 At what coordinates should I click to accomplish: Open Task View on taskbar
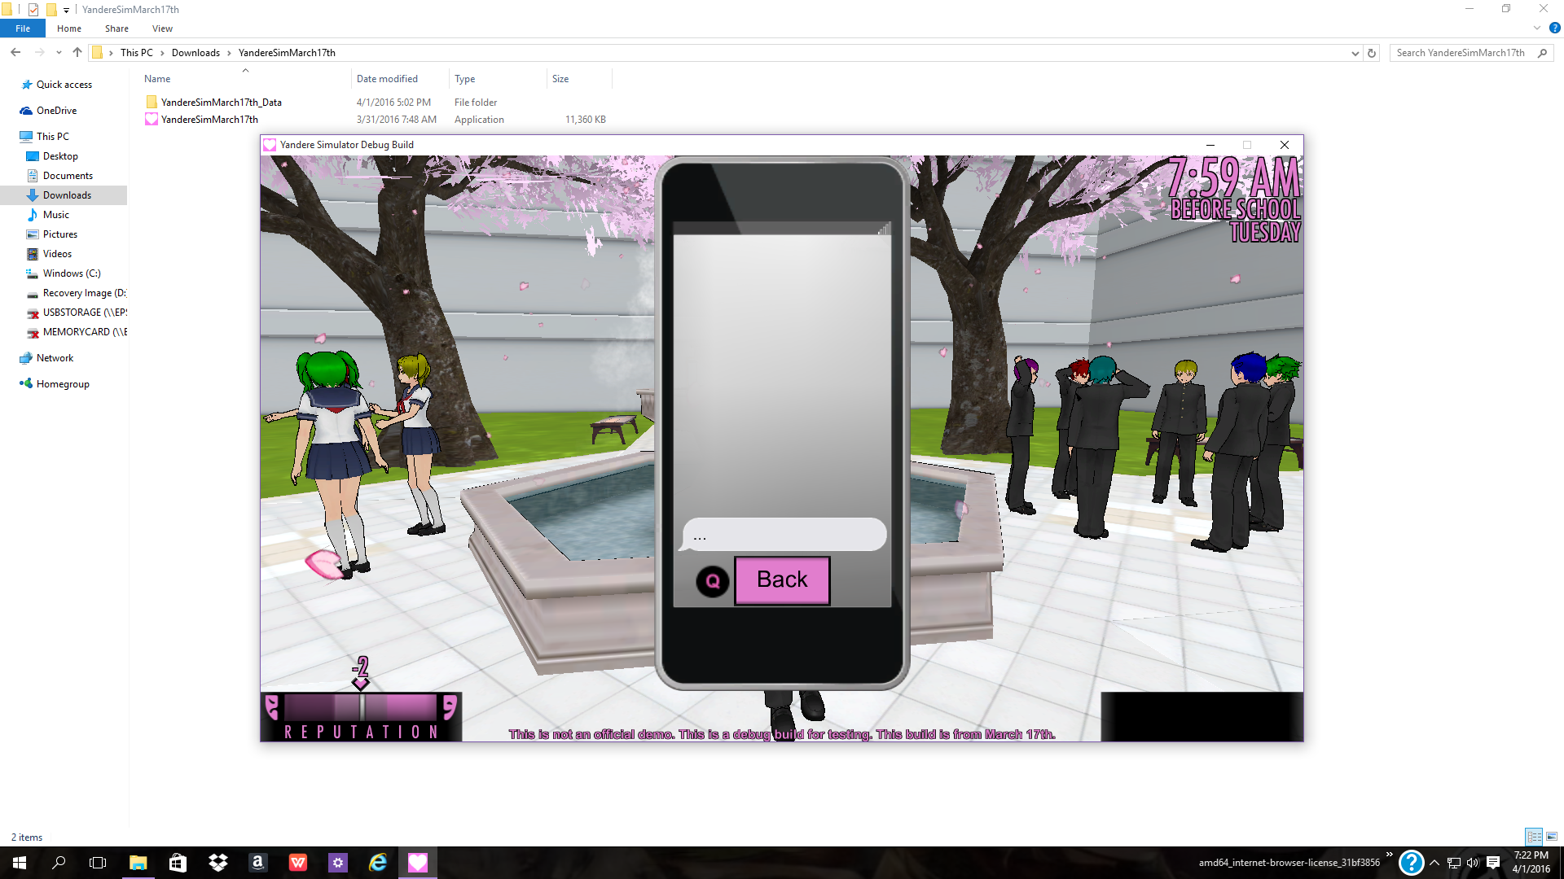click(98, 863)
